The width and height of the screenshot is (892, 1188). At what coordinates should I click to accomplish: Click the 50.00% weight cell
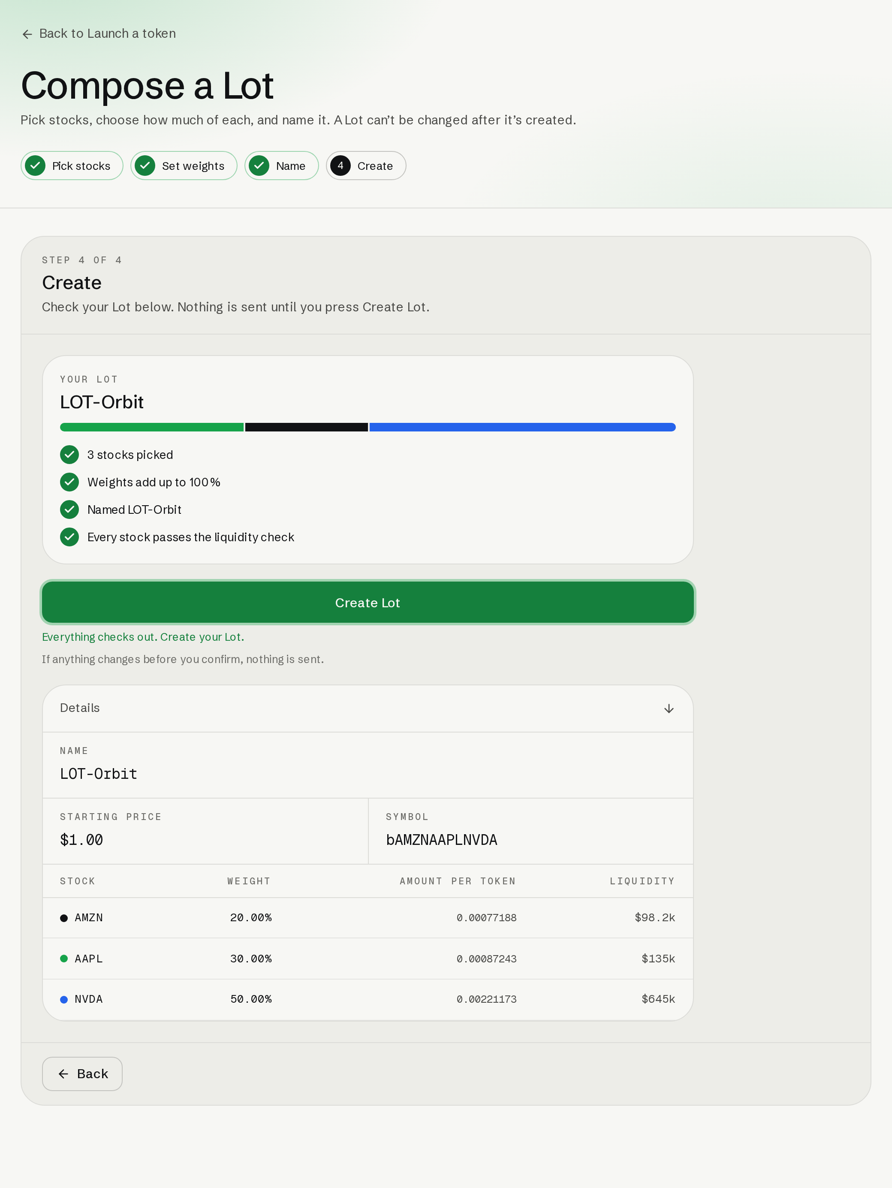pos(251,999)
